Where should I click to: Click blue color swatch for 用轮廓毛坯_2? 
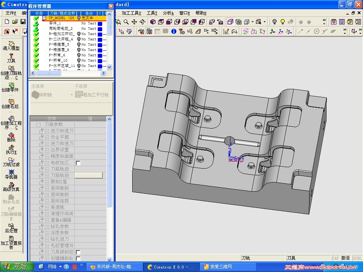click(x=100, y=29)
